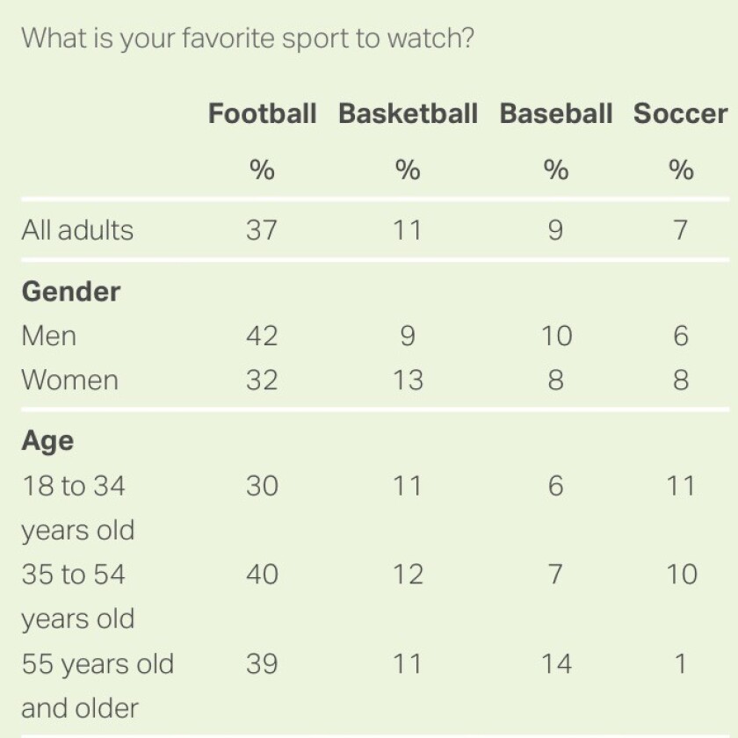Click the Gender section heading

[x=71, y=292]
